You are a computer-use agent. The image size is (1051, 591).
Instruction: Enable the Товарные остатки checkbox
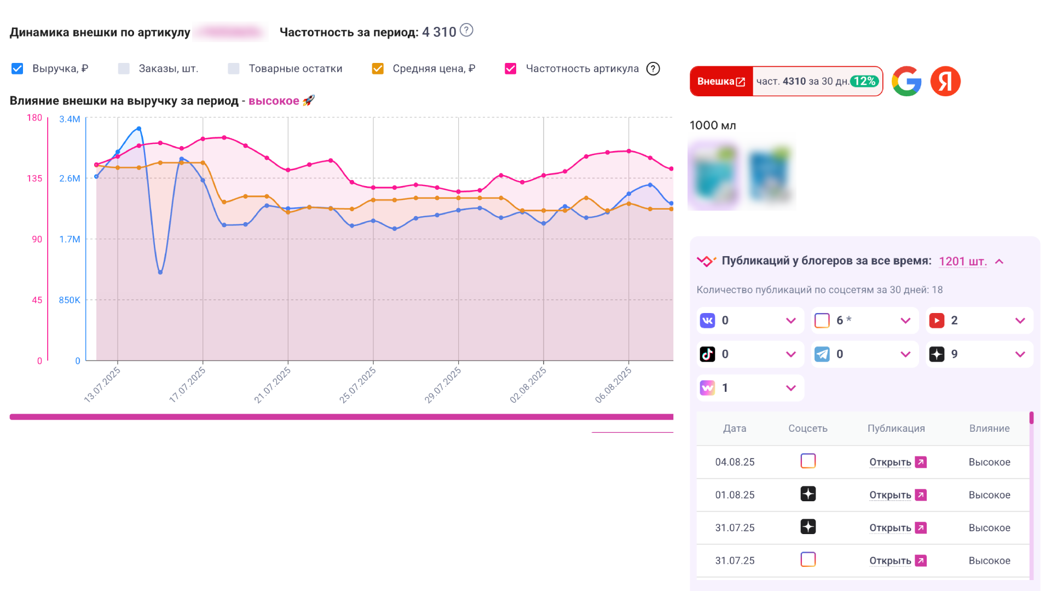(x=234, y=69)
